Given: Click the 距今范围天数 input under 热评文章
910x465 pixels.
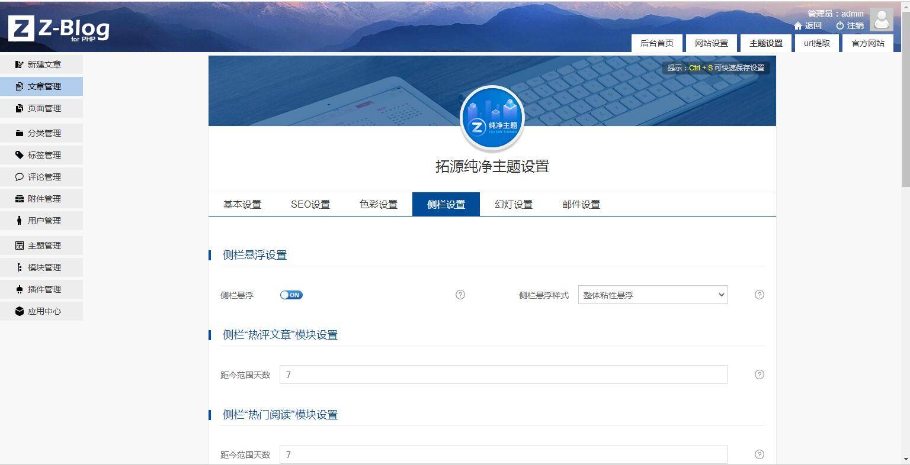Looking at the screenshot, I should [504, 374].
